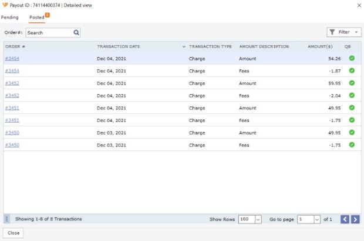Go to the next page arrow
The width and height of the screenshot is (364, 241).
355,219
